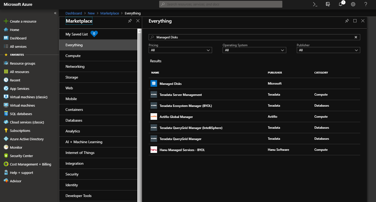The height and width of the screenshot is (202, 376).
Task: Open Teradata QueryGrid Manager (IntelliSphere) result
Action: tap(254, 128)
